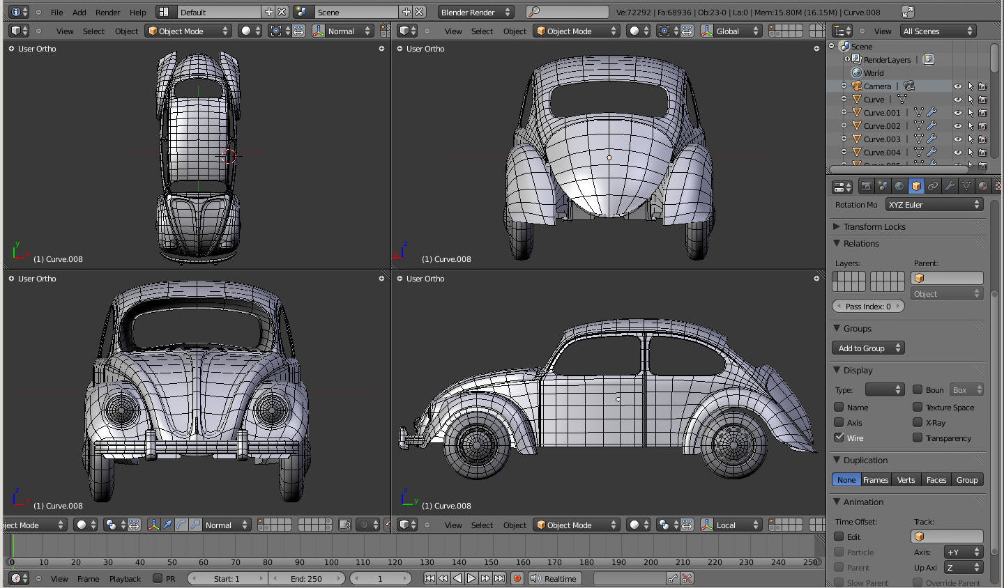Open the Blender Render engine dropdown
1004x588 pixels.
pos(476,12)
